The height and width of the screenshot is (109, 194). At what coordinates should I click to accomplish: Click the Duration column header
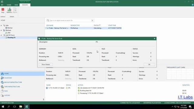(186, 85)
